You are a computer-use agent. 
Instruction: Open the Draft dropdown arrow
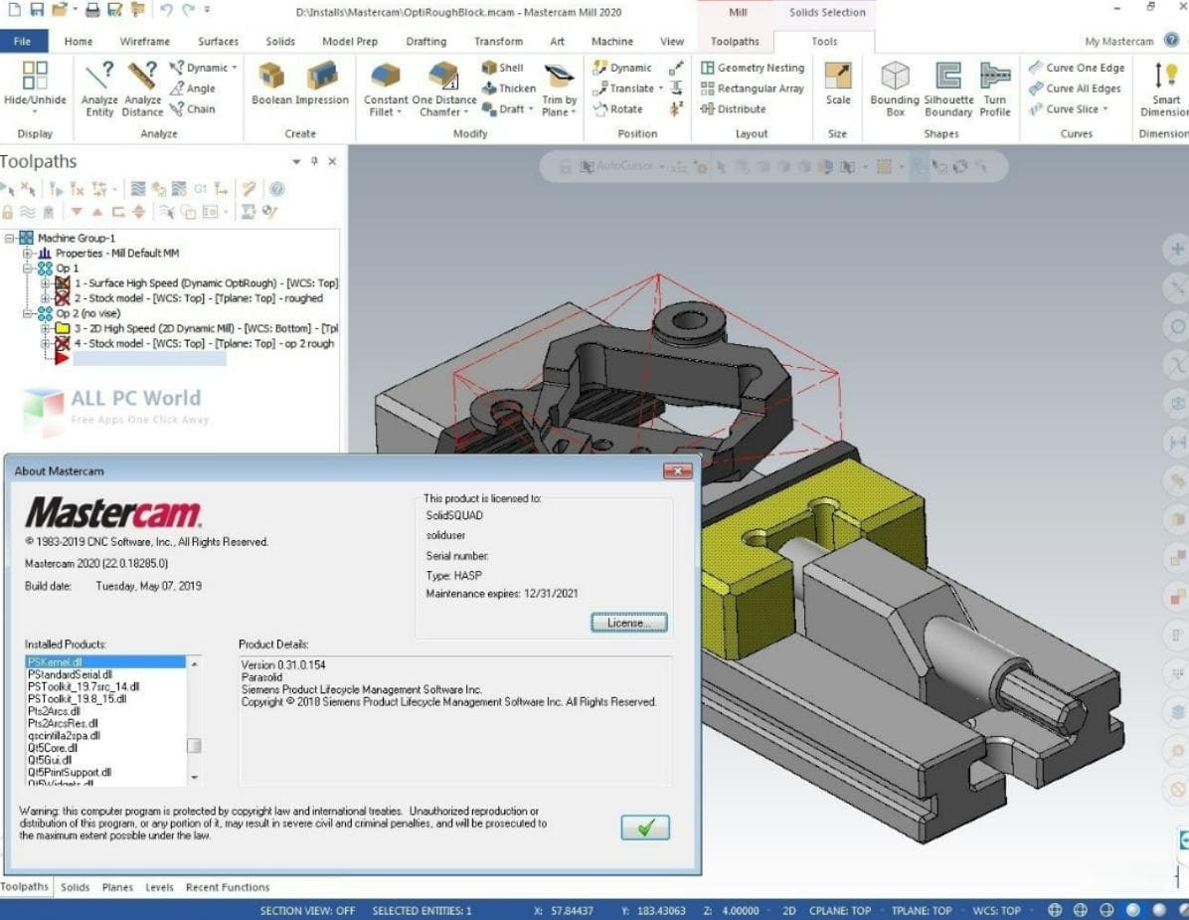point(531,109)
